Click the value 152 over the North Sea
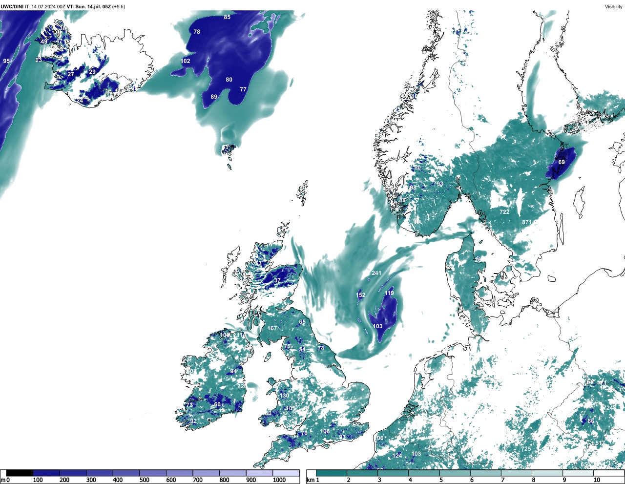The width and height of the screenshot is (625, 484). coord(360,295)
